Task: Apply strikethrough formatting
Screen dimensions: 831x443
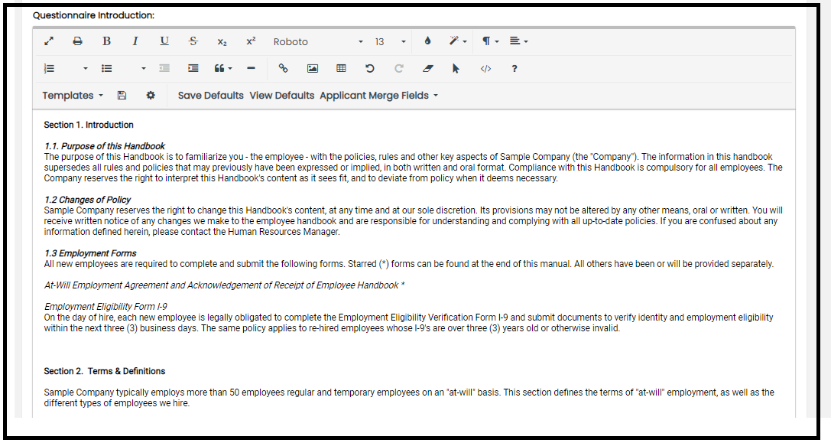Action: click(x=193, y=41)
